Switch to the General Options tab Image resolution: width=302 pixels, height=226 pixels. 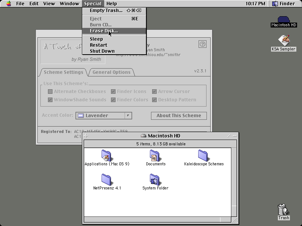pyautogui.click(x=111, y=72)
